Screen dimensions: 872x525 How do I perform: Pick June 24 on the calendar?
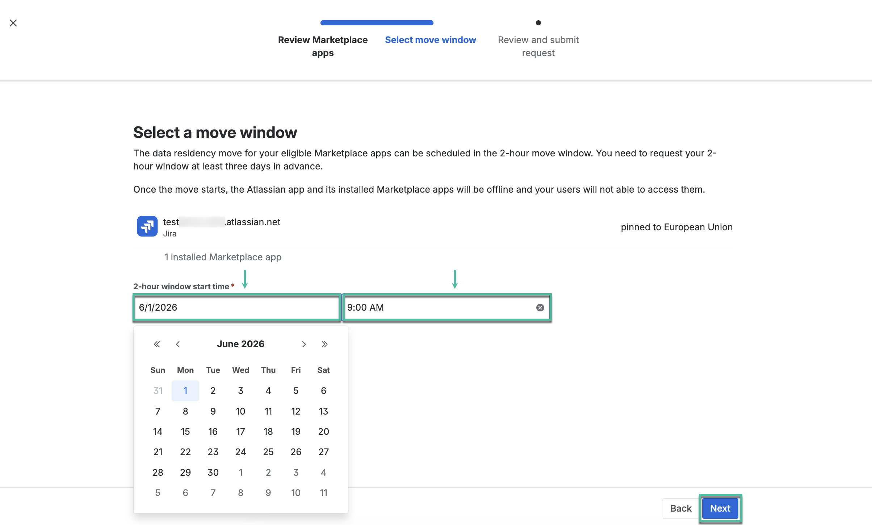click(240, 451)
